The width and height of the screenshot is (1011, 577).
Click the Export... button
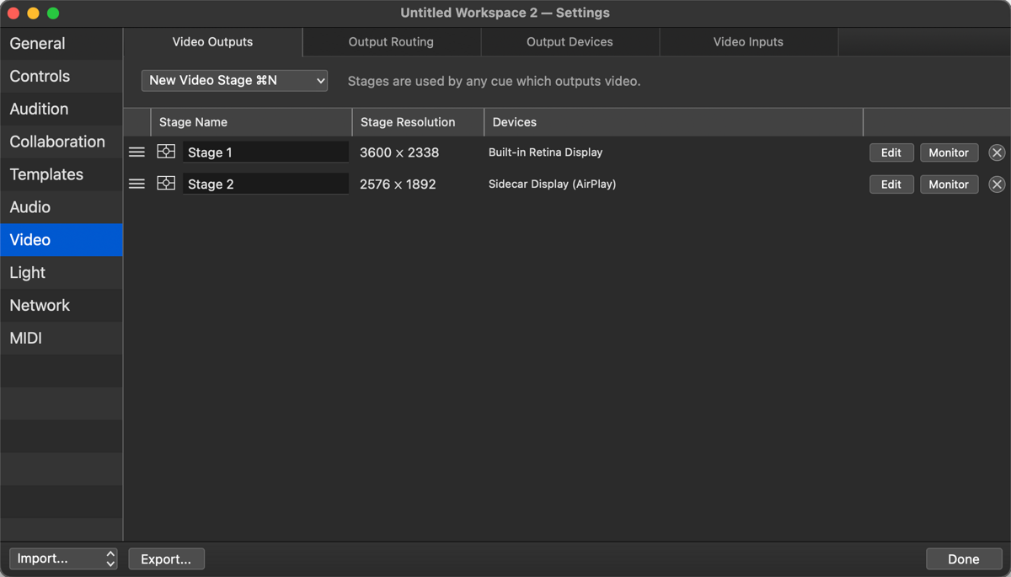click(166, 558)
